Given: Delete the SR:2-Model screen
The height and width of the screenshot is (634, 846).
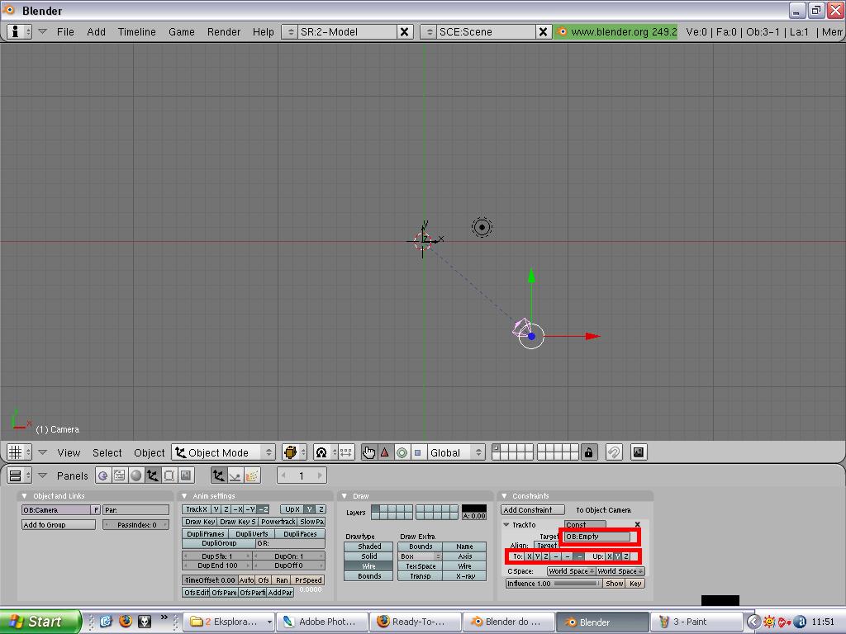Looking at the screenshot, I should tap(404, 32).
